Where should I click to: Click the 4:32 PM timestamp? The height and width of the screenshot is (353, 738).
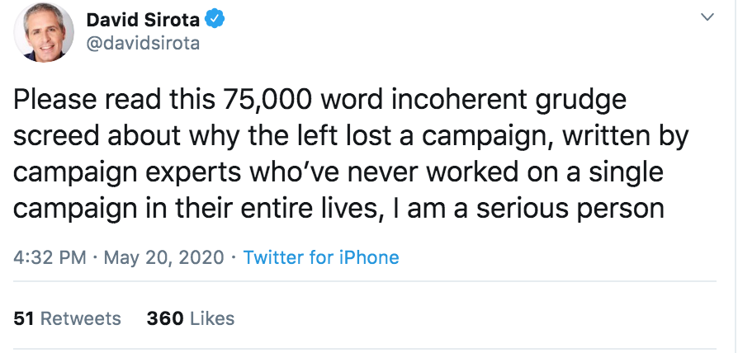click(x=50, y=257)
